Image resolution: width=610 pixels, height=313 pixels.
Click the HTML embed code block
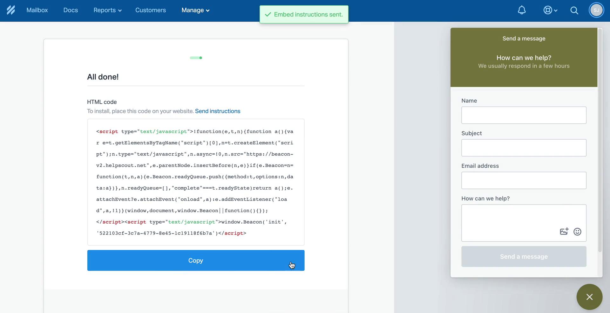click(196, 182)
